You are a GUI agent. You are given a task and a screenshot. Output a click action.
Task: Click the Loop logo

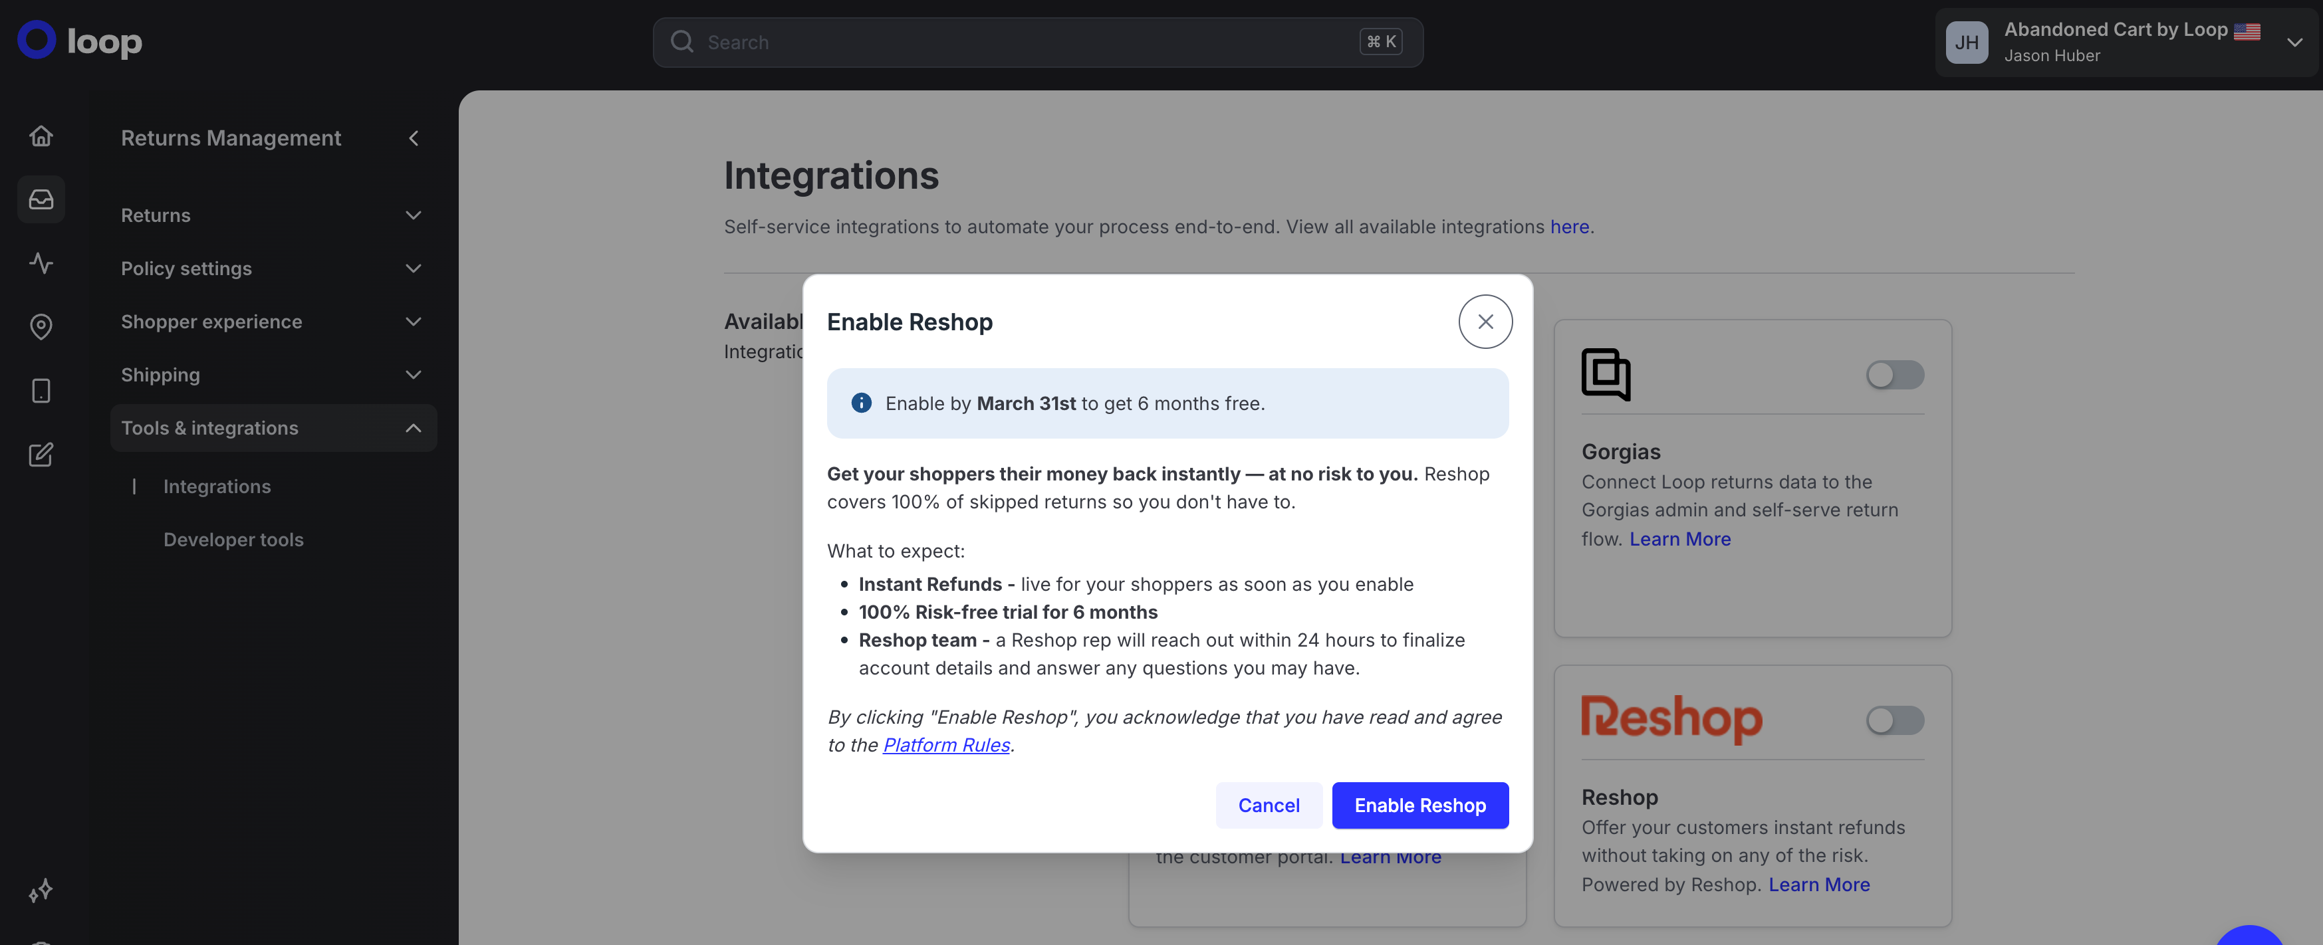79,41
